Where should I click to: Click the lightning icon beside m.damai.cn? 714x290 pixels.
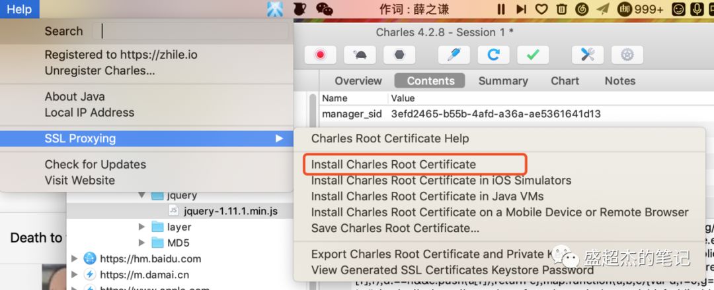90,275
